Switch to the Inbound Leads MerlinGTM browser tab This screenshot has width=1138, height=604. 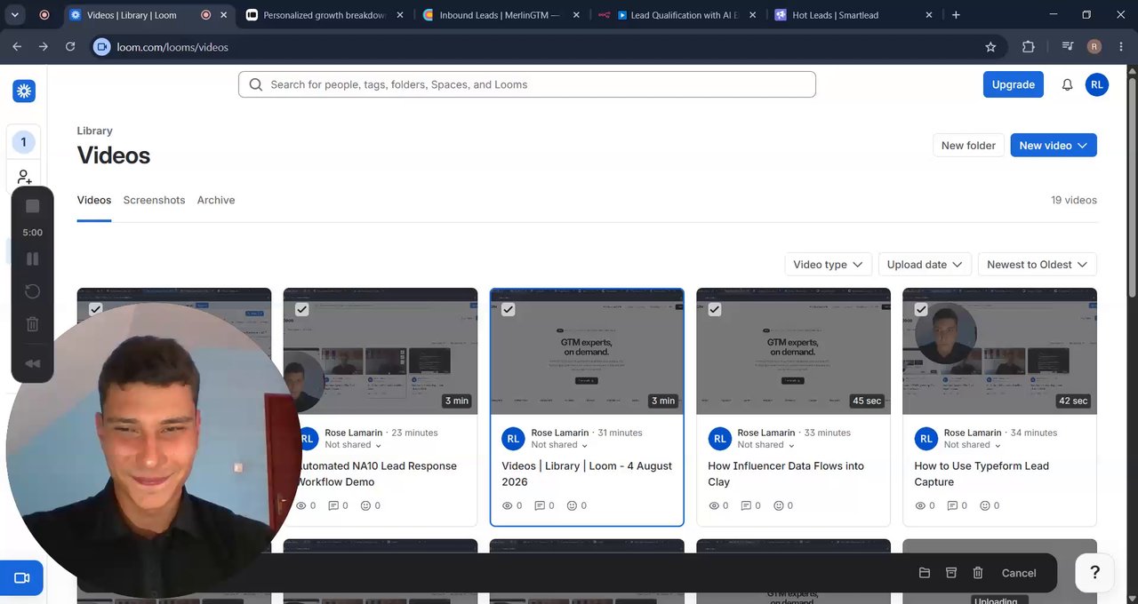tap(500, 15)
